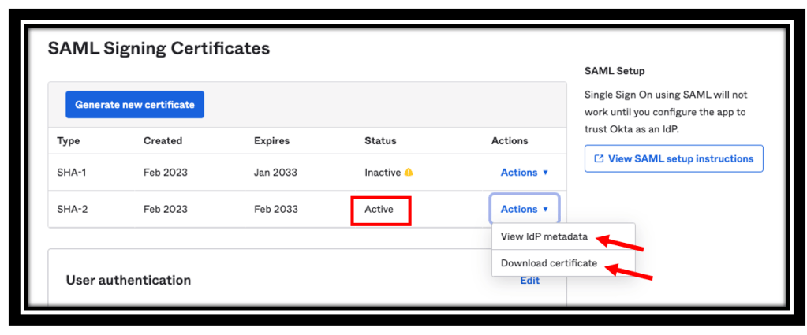Click the Active status of the SHA-2 certificate
Screen dimensions: 807x335
[379, 210]
